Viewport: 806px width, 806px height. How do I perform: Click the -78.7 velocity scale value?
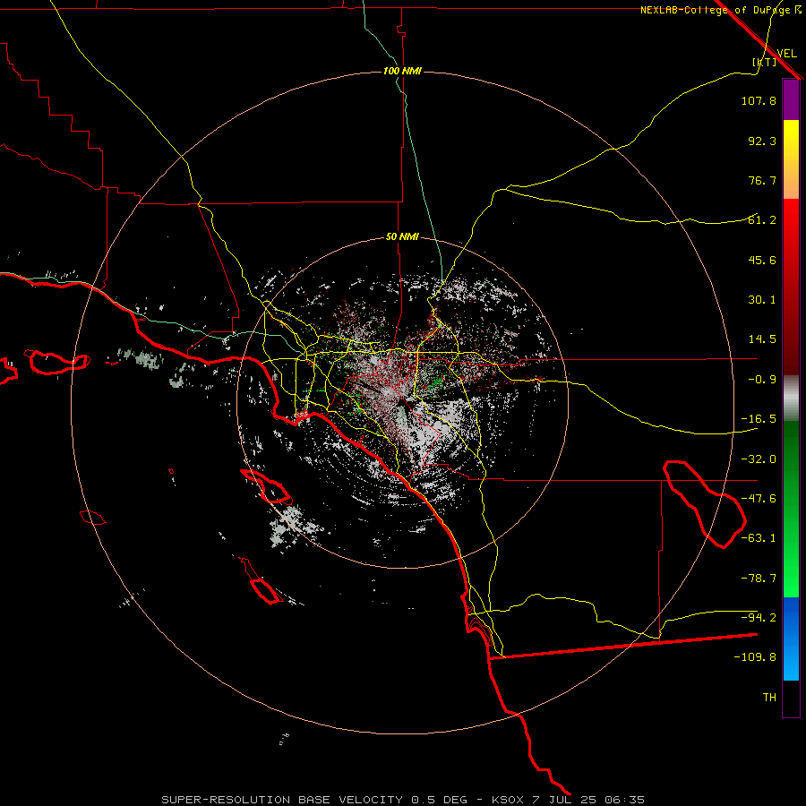pyautogui.click(x=759, y=579)
